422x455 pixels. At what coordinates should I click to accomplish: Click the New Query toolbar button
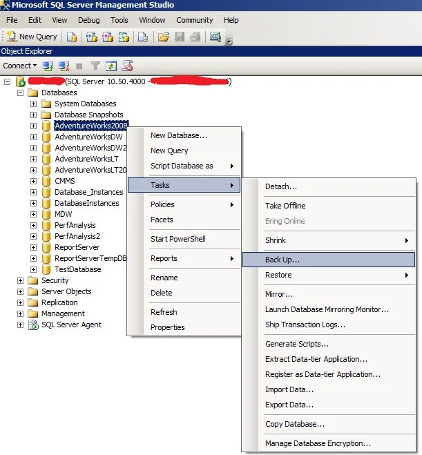pyautogui.click(x=32, y=37)
